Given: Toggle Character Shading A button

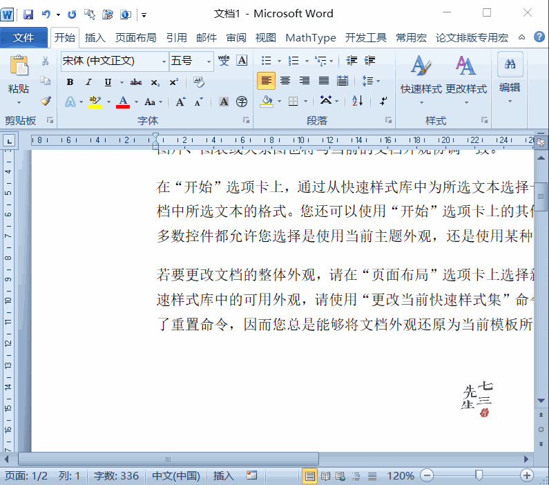Looking at the screenshot, I should point(224,102).
